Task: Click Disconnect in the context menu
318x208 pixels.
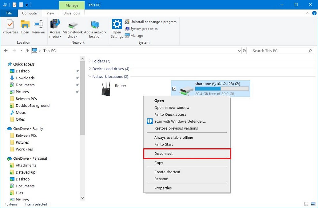Action: pos(164,153)
